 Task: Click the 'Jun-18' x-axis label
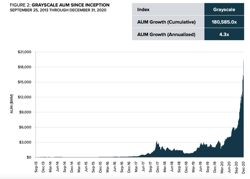[x=172, y=167]
